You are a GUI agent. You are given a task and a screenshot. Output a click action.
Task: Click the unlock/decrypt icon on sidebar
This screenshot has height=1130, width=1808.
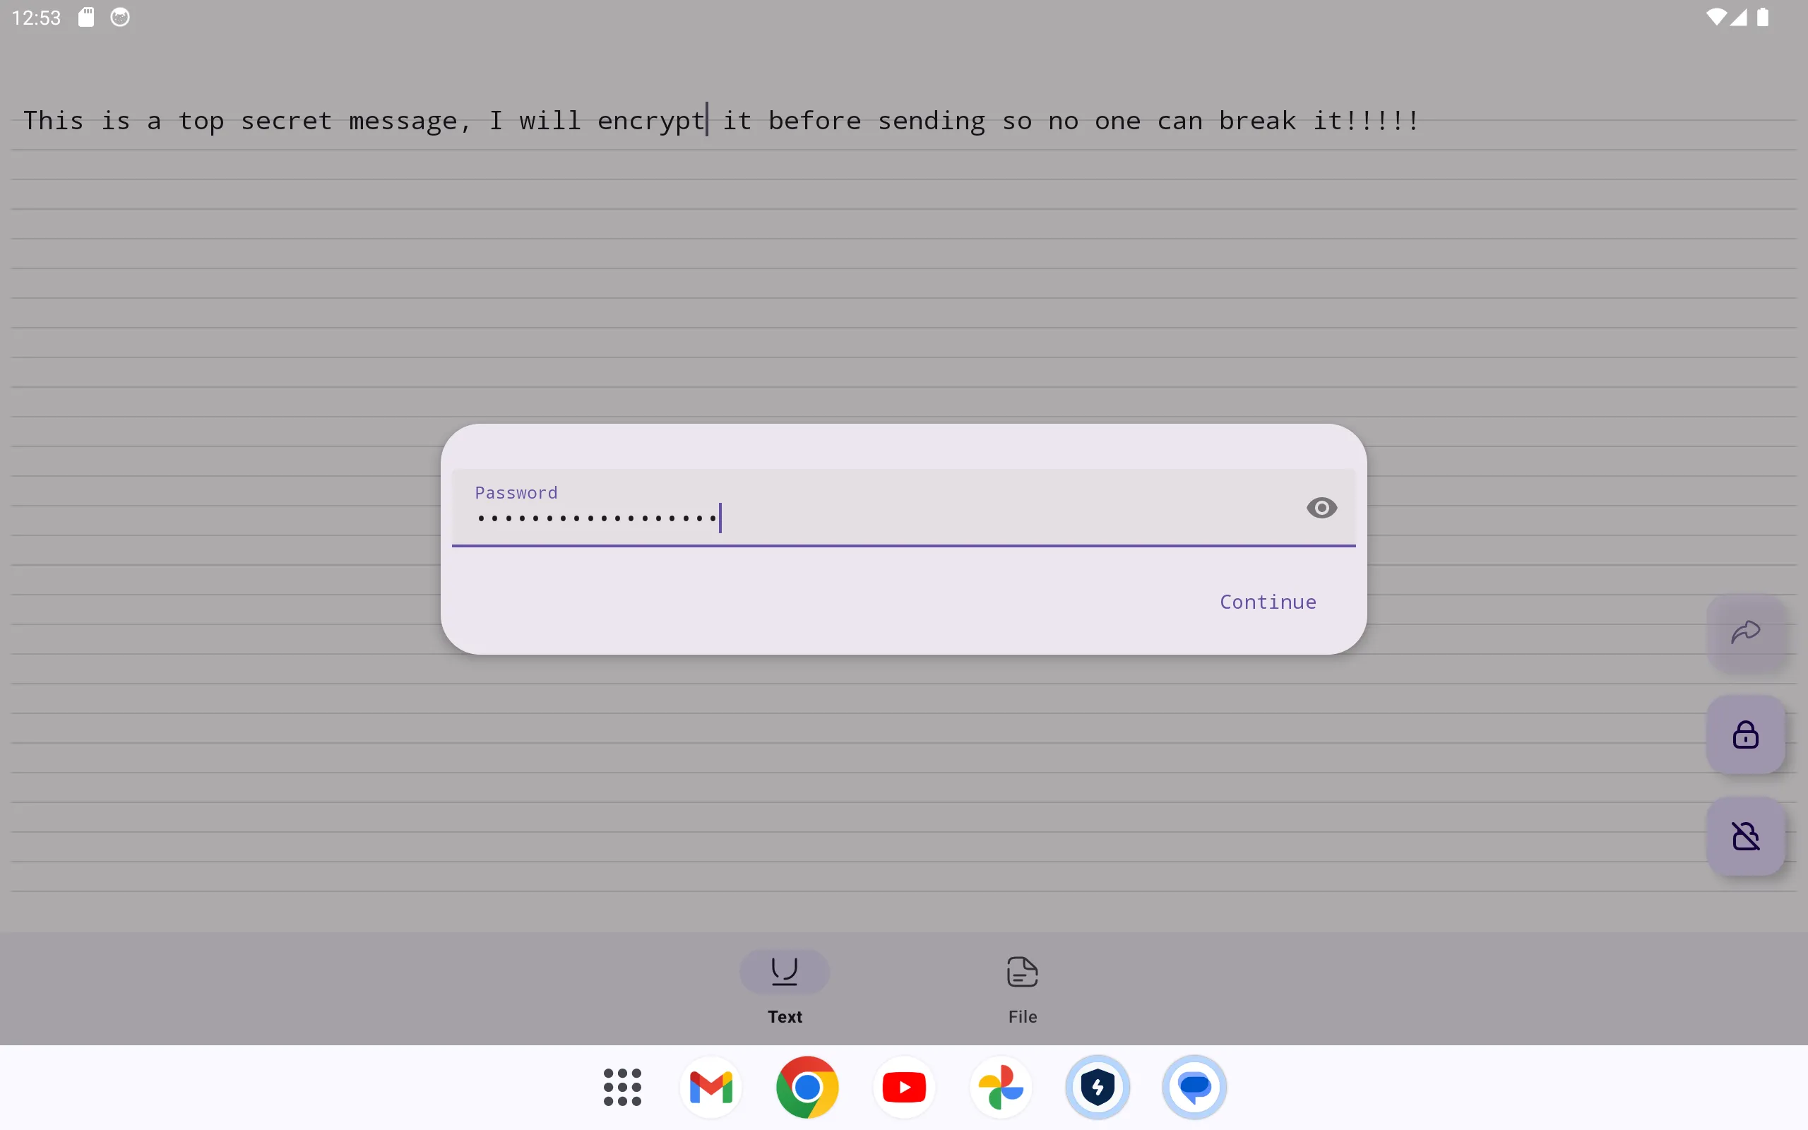click(x=1746, y=835)
